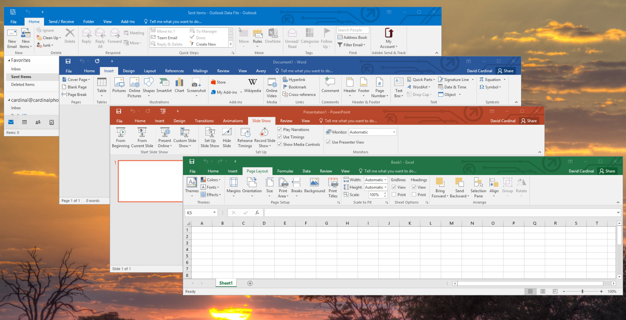Toggle Gridlines Print checkbox in Excel
626x320 pixels.
pyautogui.click(x=394, y=195)
